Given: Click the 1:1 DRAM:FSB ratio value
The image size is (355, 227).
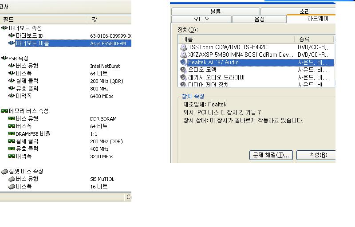Looking at the screenshot, I should point(94,134).
